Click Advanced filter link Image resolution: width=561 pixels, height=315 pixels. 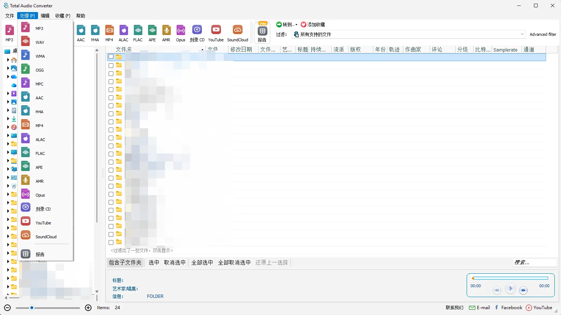[x=543, y=34]
